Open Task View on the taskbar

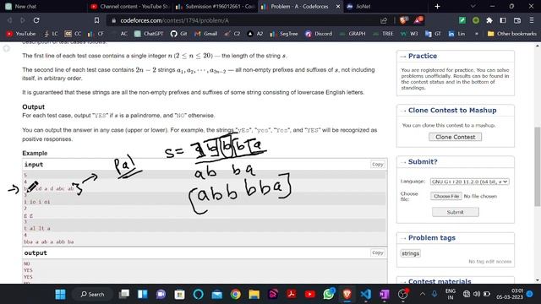(x=124, y=294)
